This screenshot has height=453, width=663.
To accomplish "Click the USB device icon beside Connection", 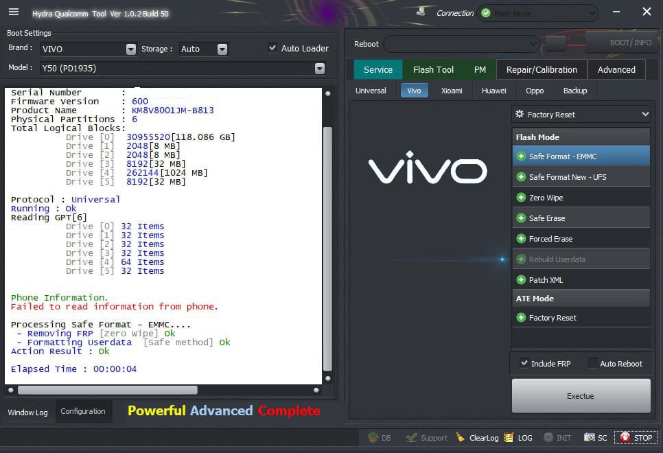I will click(421, 12).
